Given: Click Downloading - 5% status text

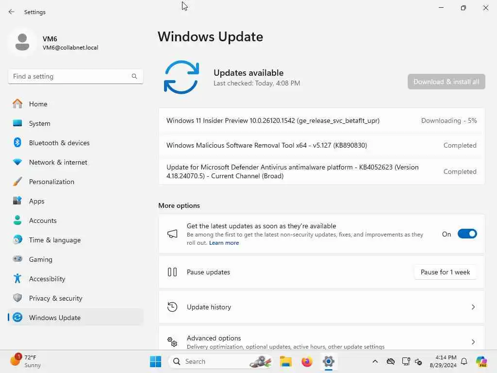Looking at the screenshot, I should tap(449, 120).
